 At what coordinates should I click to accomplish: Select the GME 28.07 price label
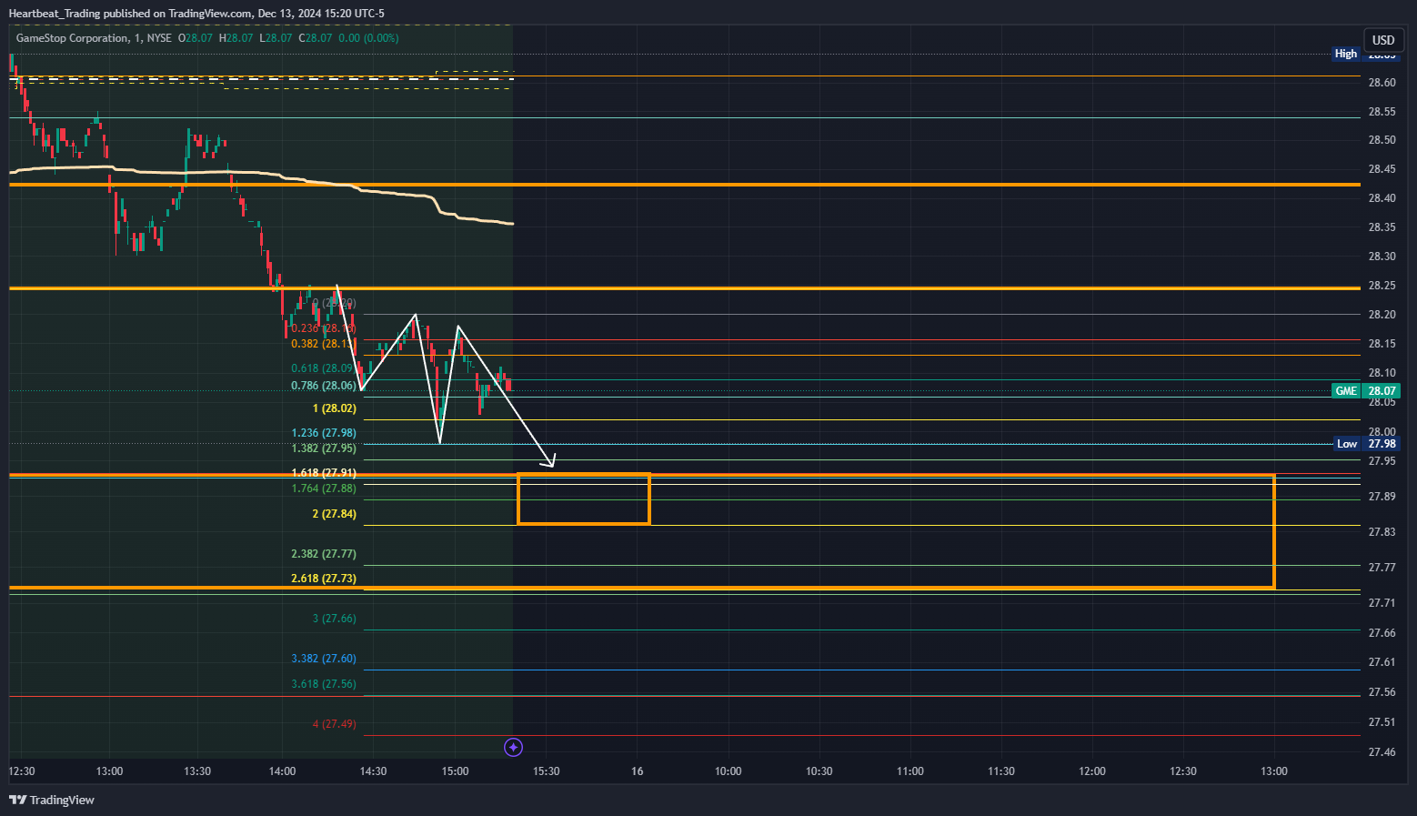[1365, 390]
